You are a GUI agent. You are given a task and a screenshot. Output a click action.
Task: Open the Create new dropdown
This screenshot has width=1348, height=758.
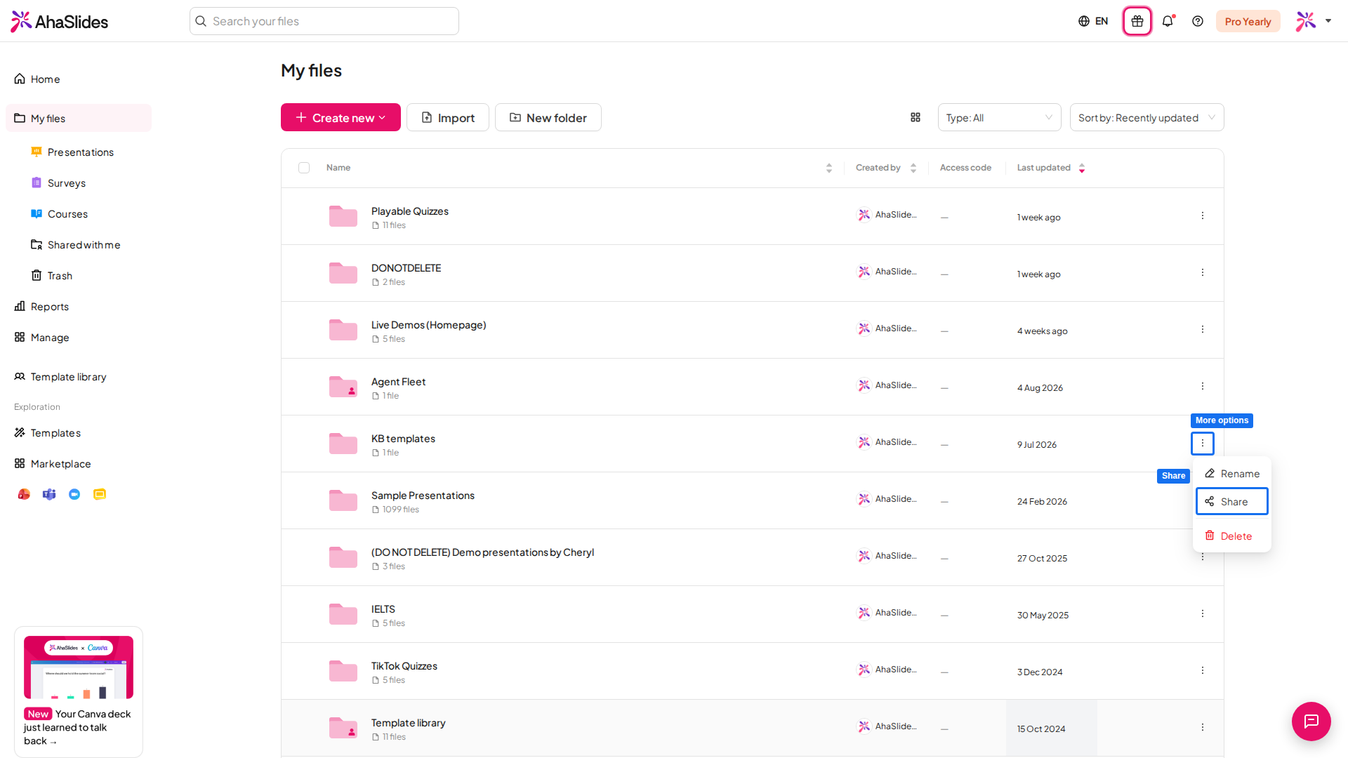[x=341, y=117]
